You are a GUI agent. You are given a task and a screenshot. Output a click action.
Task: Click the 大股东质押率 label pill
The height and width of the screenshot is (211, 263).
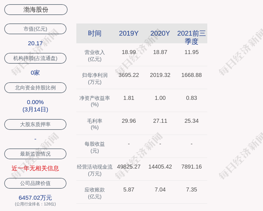[x=35, y=124]
